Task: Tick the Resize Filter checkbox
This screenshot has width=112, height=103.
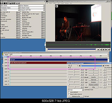Action: point(21,16)
